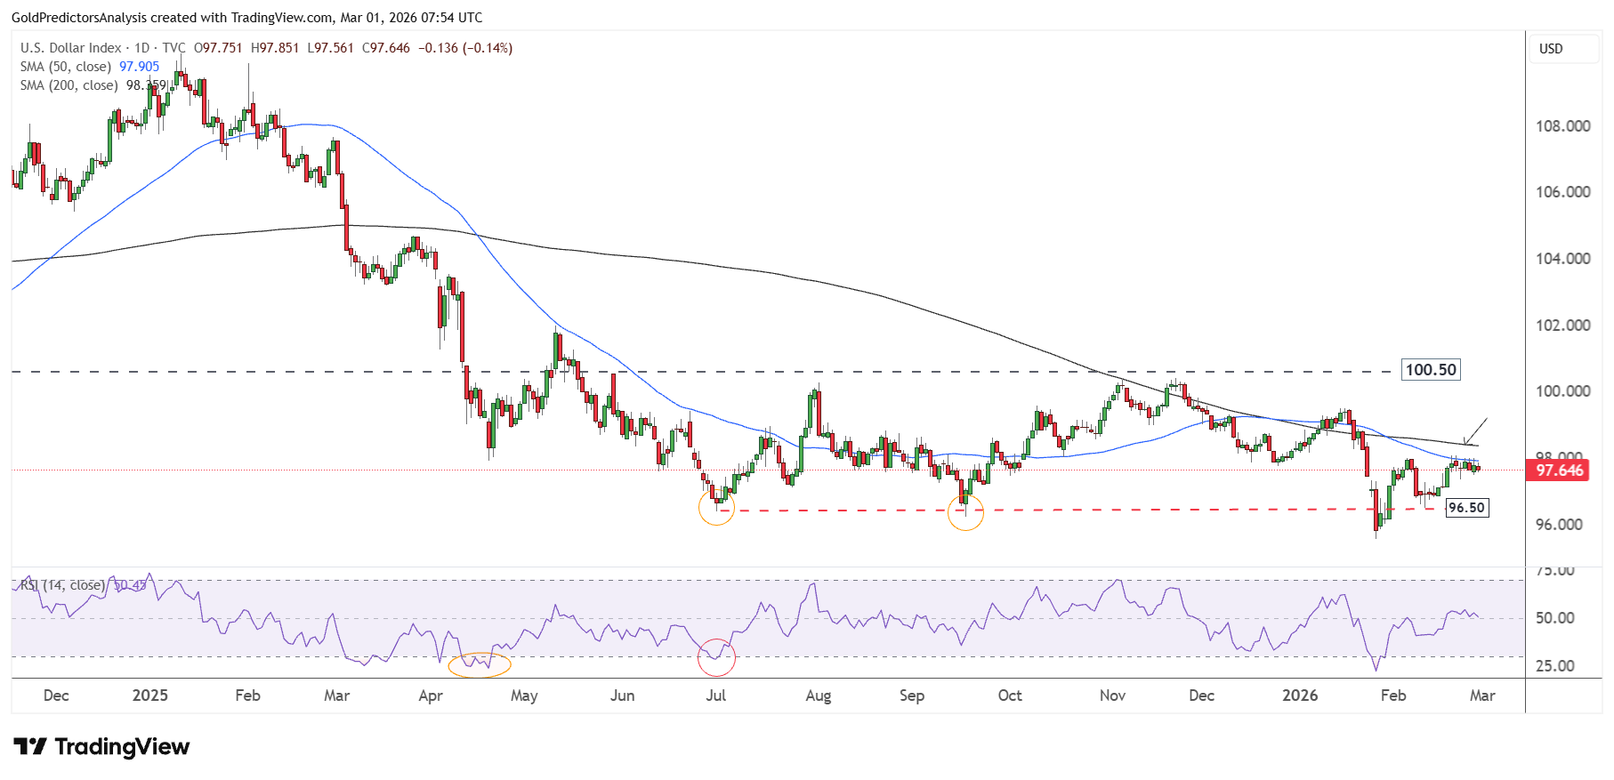
Task: Click the Apr time axis label
Action: (431, 696)
